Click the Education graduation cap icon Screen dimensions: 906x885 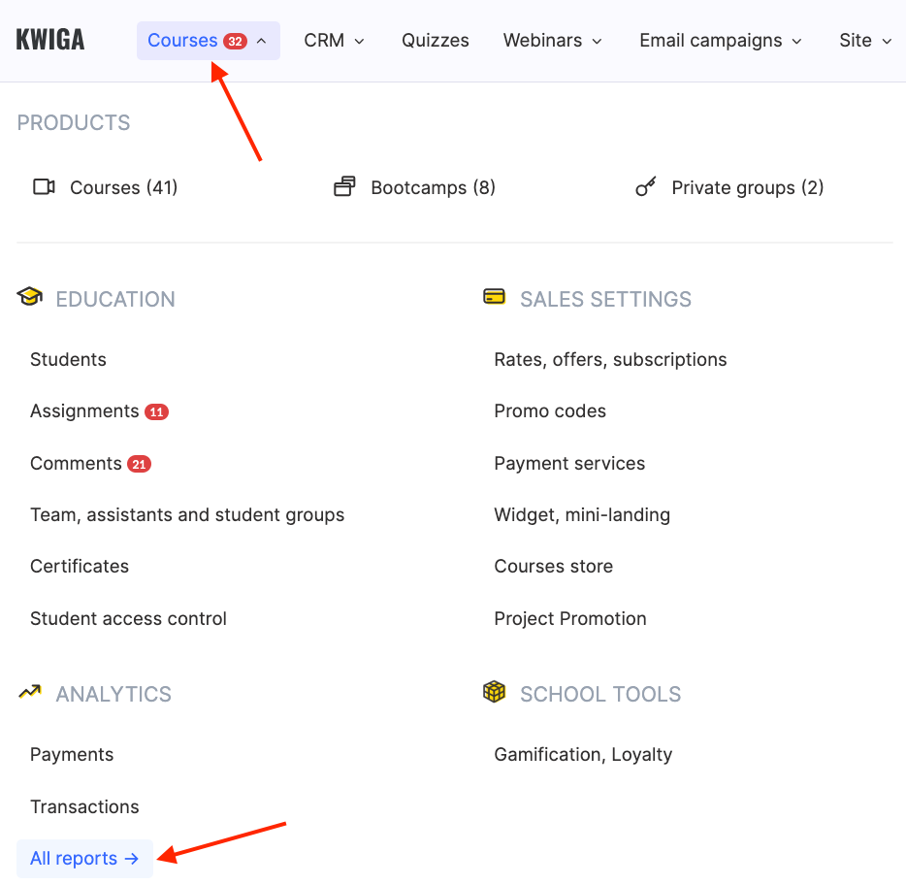point(30,297)
